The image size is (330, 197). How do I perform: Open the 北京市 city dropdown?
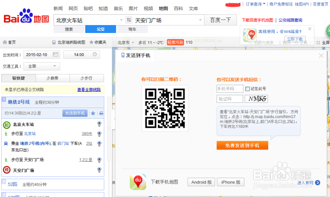click(126, 42)
